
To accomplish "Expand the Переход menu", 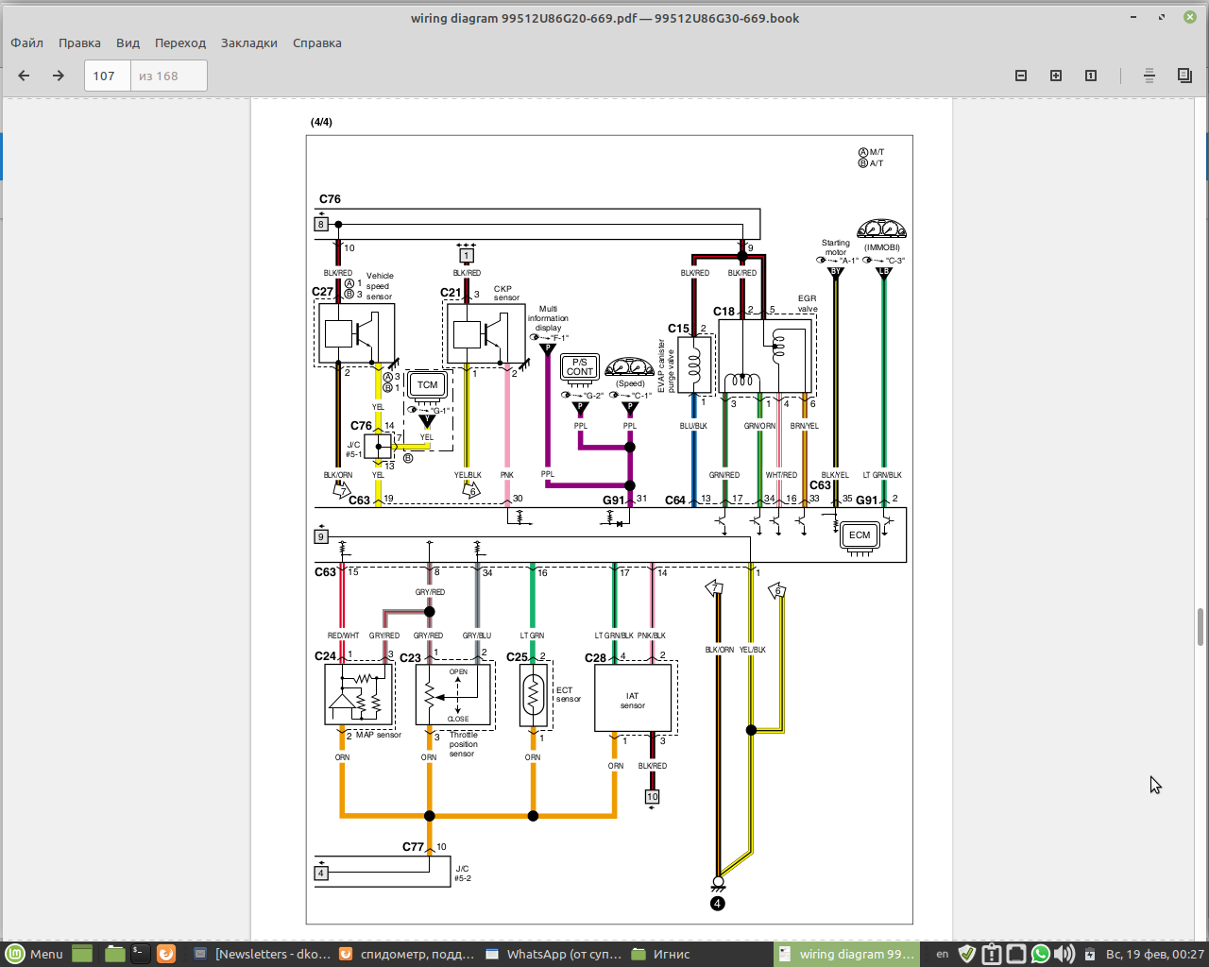I will pos(179,42).
